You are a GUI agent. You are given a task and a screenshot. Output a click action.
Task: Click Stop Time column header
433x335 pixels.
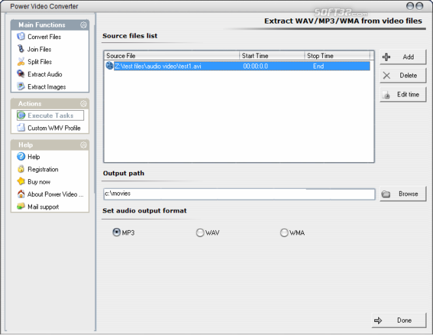[337, 56]
